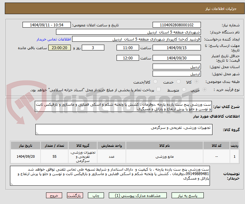Click the ردیف column header
The width and height of the screenshot is (245, 204).
click(234, 146)
